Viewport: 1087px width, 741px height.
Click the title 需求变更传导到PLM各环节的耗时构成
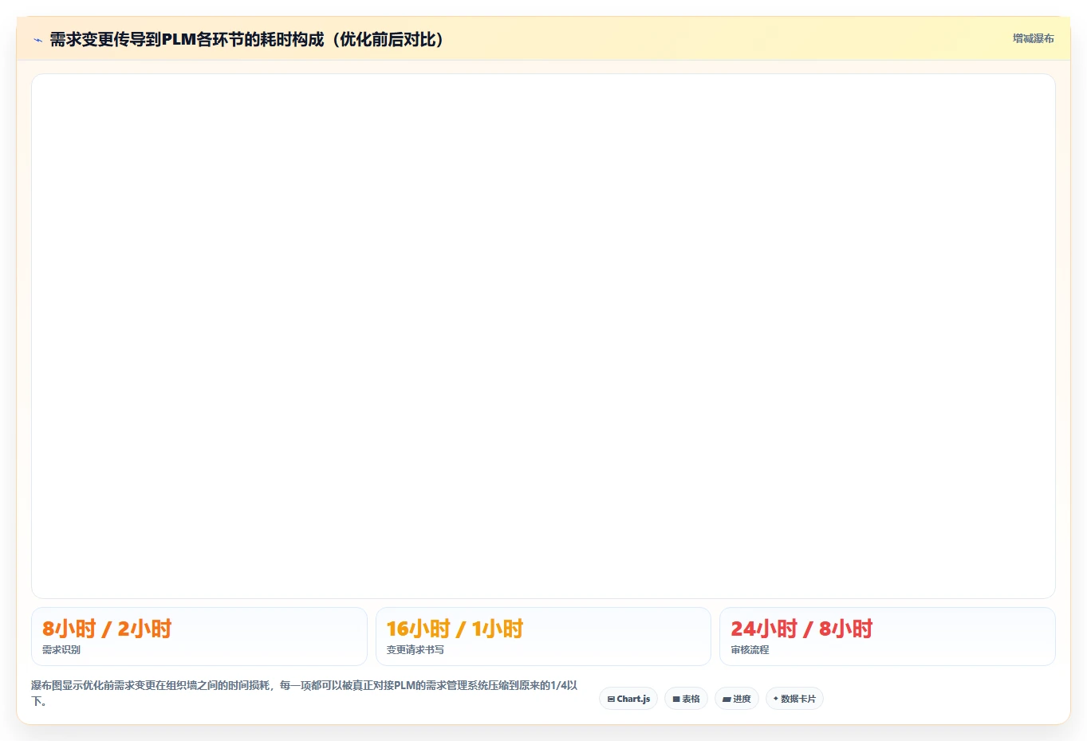pyautogui.click(x=246, y=39)
